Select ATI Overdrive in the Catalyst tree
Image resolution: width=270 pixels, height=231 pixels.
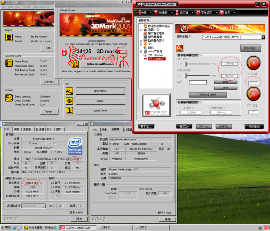157,59
